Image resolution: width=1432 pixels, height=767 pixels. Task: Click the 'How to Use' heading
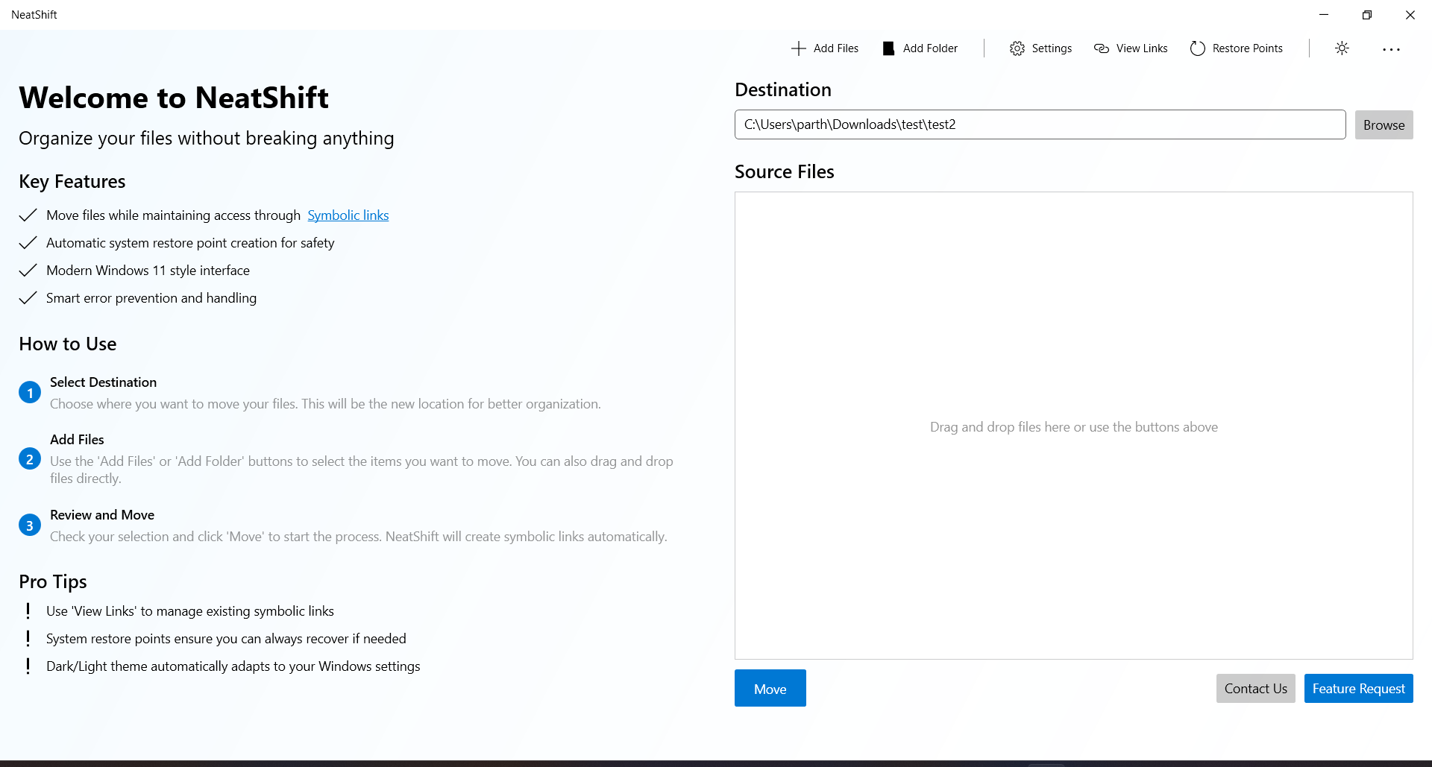click(x=68, y=344)
